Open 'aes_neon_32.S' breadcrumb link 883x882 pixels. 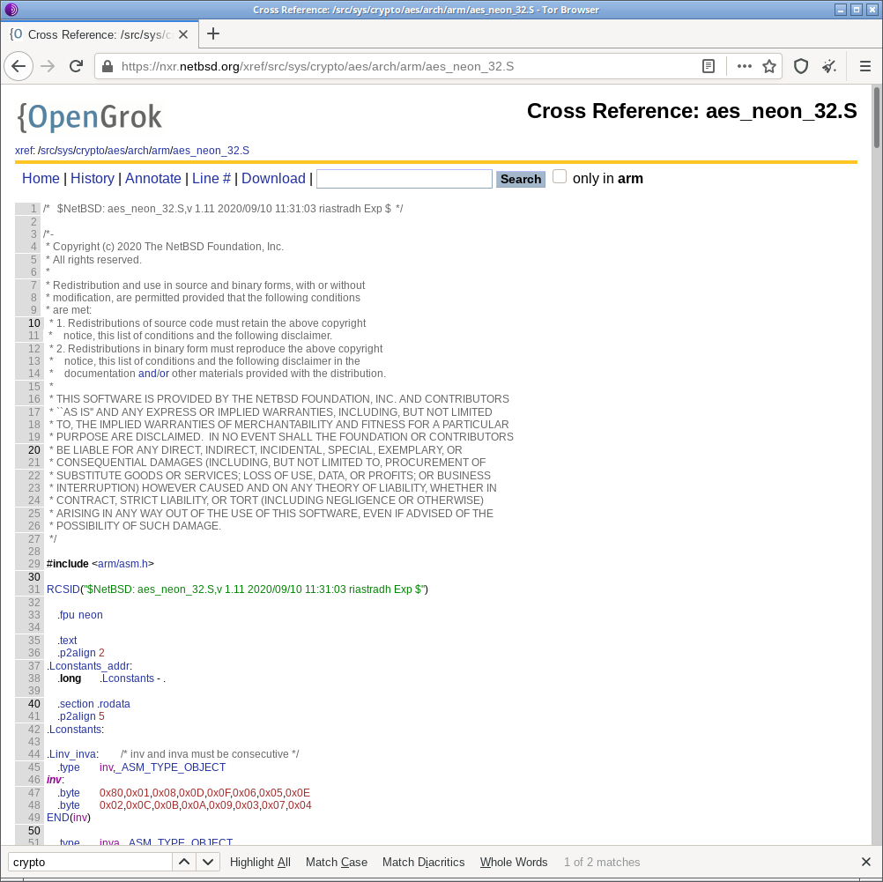tap(211, 151)
